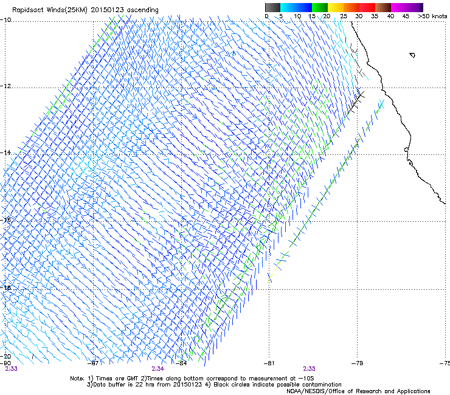
Task: Click the -10 latitude axis label
Action: (5, 20)
